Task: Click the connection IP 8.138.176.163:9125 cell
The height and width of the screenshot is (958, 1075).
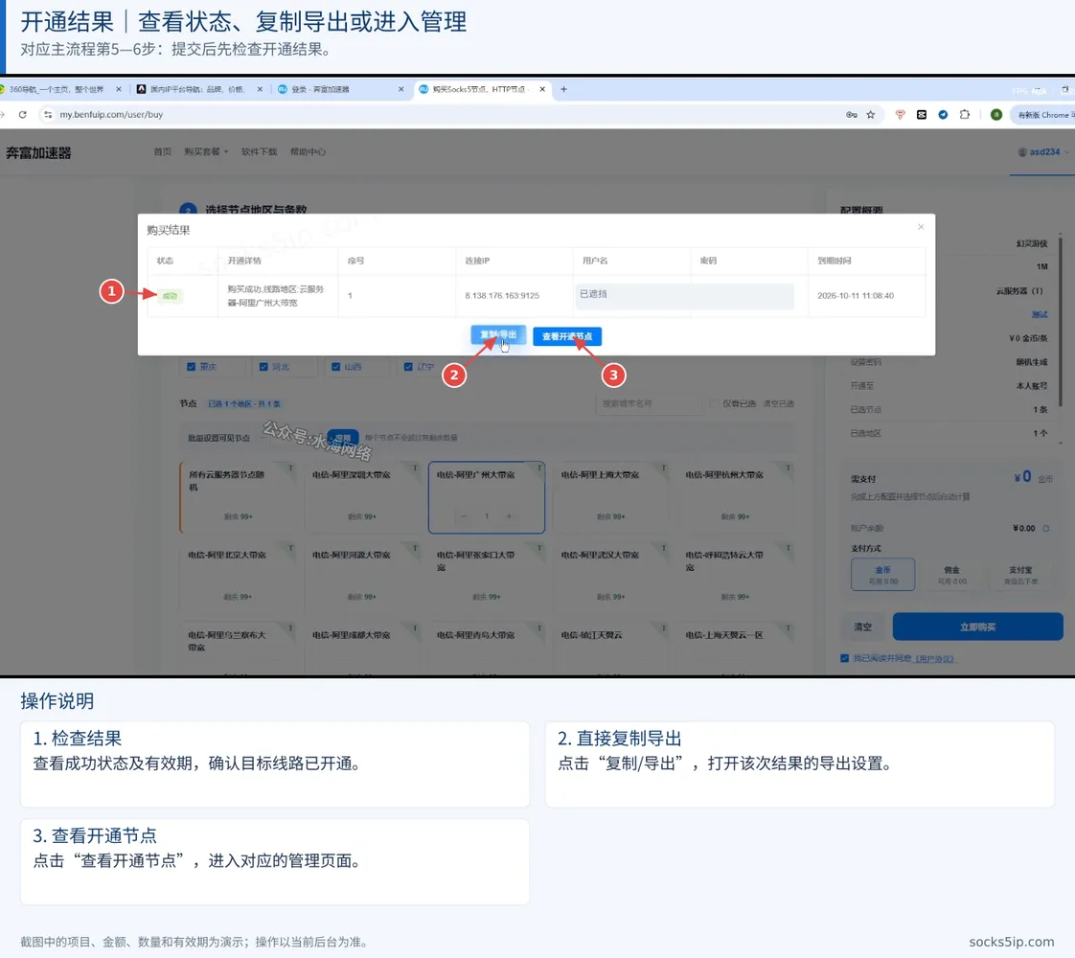Action: [x=502, y=295]
